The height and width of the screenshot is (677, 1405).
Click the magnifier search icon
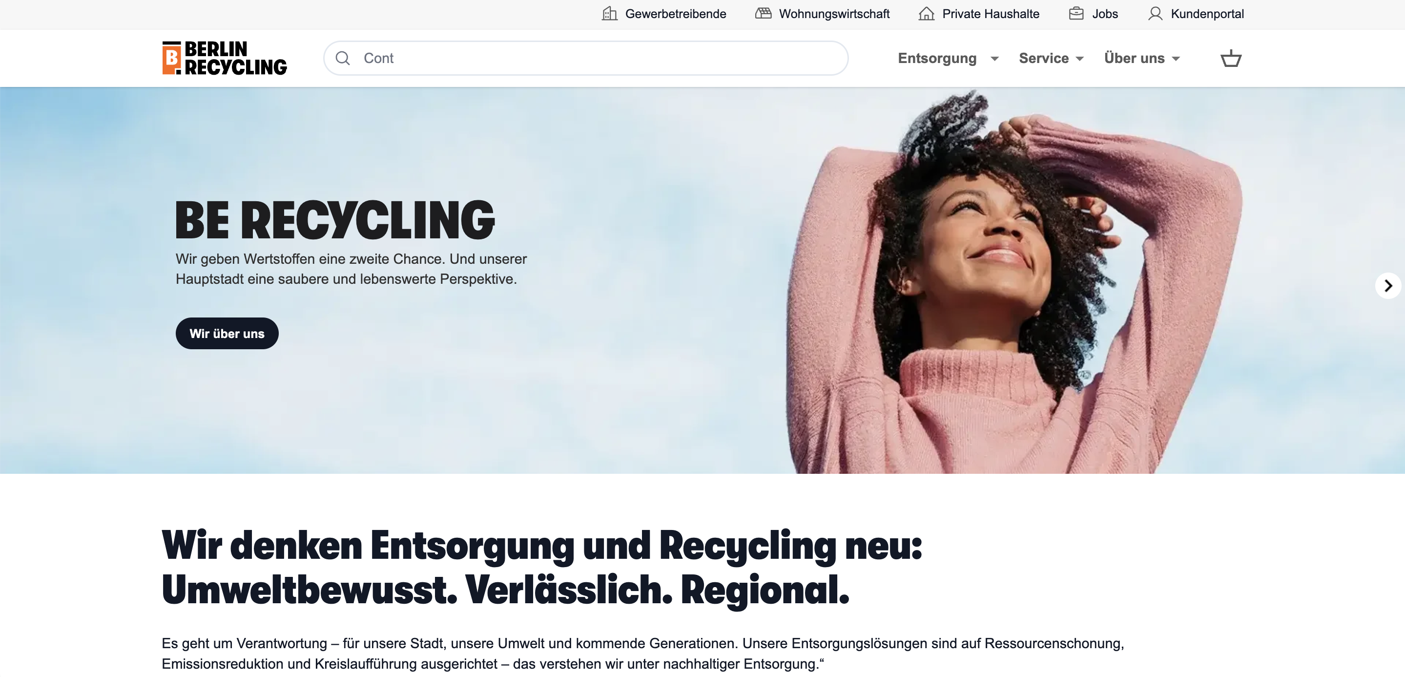pos(343,58)
